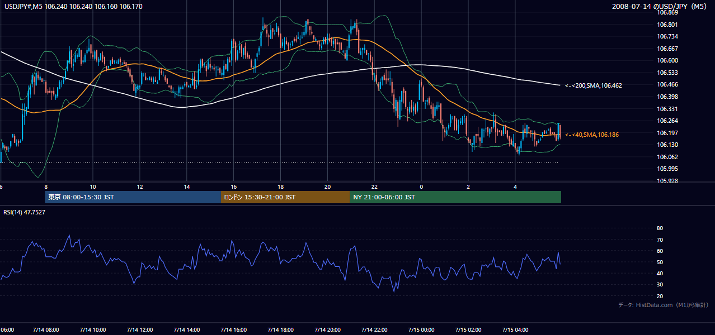Click price axis value 106.600
Screen dimensions: 715x335
tap(668, 60)
